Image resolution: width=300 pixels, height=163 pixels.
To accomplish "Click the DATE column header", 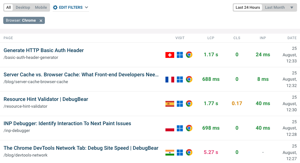I will 292,38.
